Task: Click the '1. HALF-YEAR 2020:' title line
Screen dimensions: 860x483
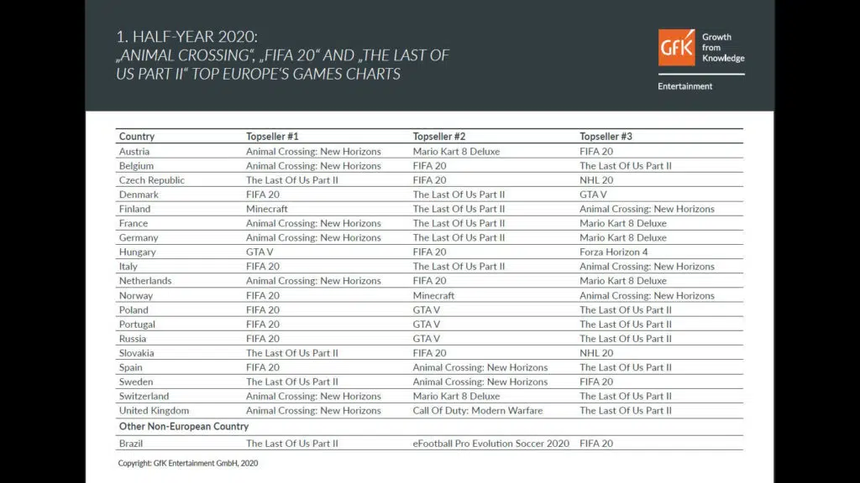Action: (x=186, y=36)
